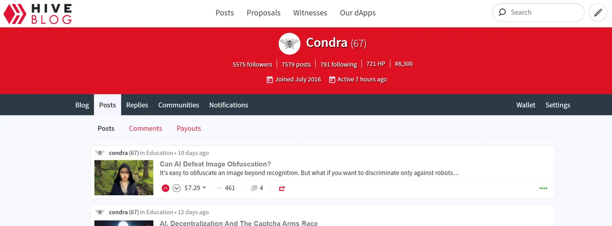Select the Posts sub-tab
Screen dimensions: 612x226
106,128
